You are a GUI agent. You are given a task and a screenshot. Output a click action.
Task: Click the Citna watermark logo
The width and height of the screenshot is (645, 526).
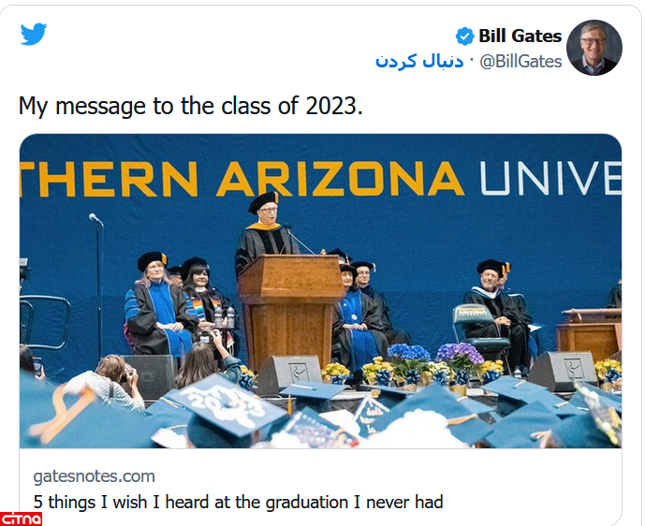click(x=21, y=518)
